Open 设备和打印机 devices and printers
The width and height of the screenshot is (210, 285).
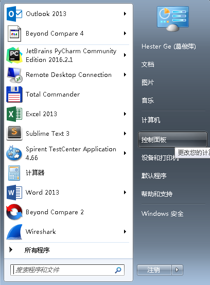point(160,158)
